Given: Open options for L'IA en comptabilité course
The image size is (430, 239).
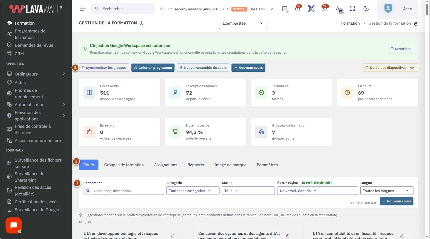Looking at the screenshot, I should click(410, 235).
